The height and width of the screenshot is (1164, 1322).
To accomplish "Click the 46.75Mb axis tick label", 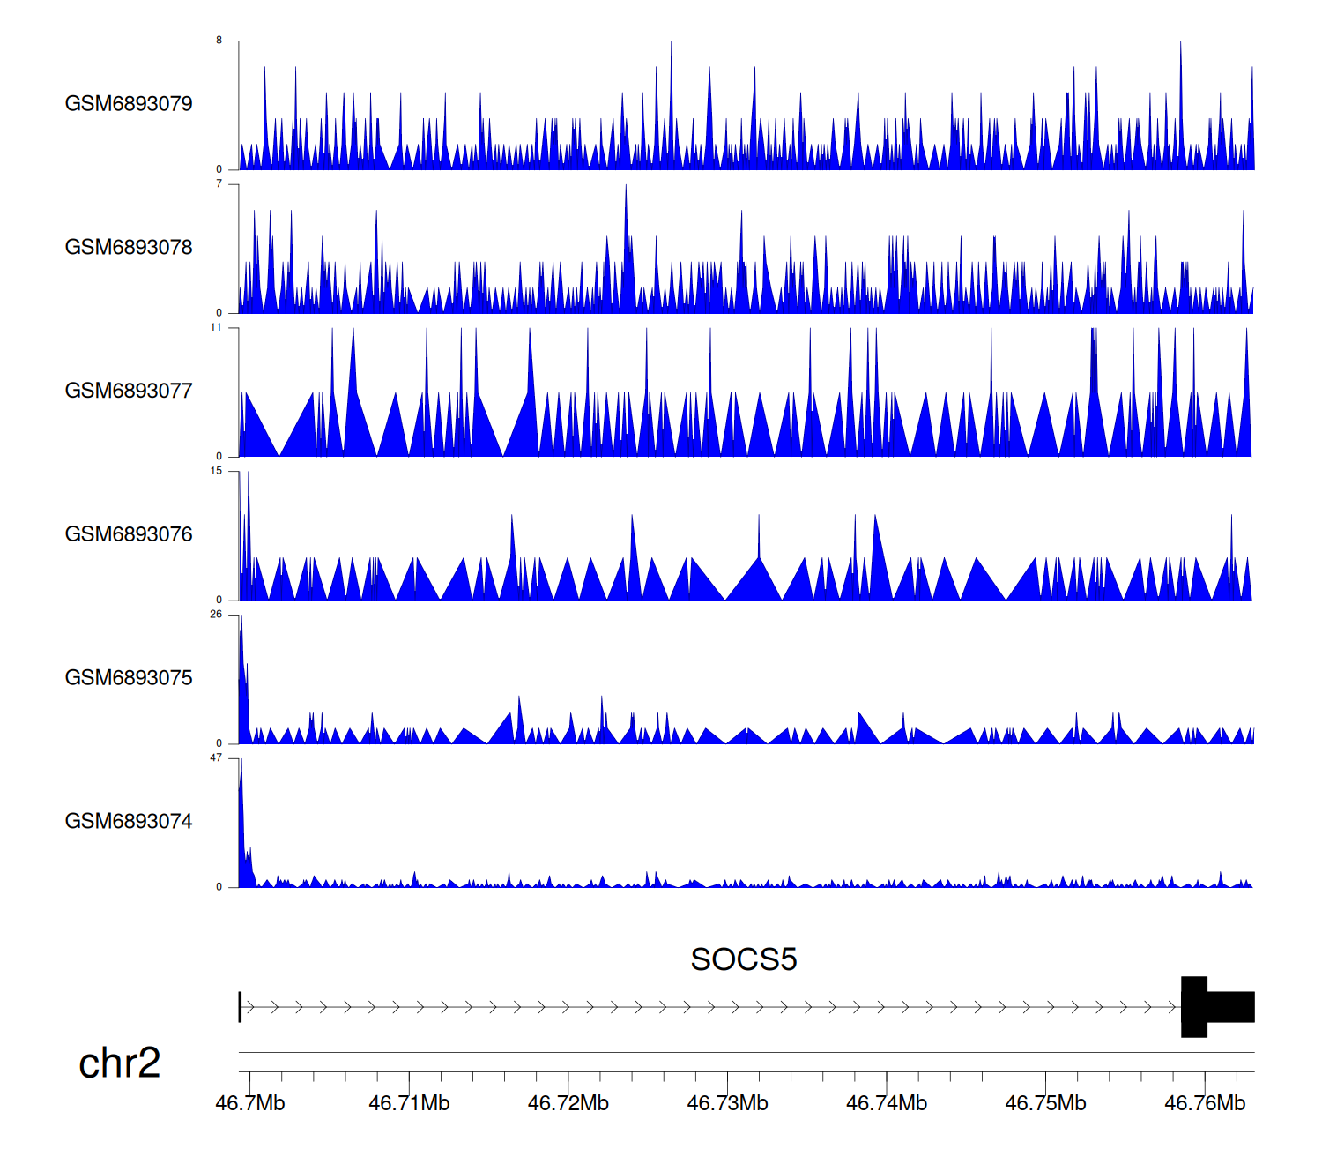I will (1045, 1103).
